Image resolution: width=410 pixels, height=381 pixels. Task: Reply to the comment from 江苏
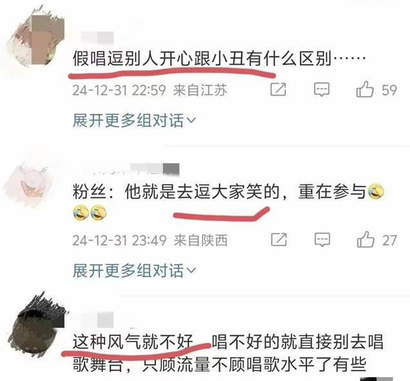(322, 90)
